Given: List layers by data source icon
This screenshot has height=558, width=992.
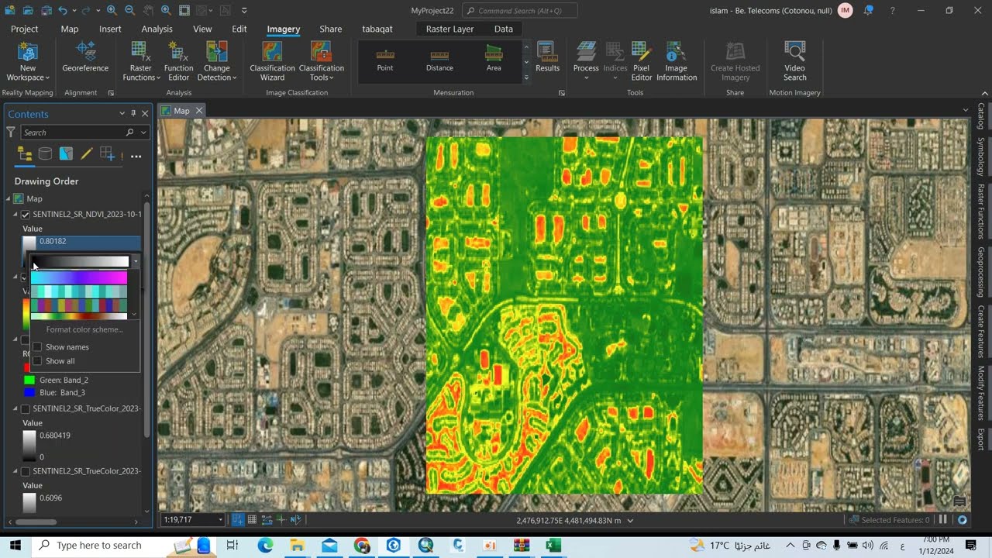Looking at the screenshot, I should tap(45, 154).
